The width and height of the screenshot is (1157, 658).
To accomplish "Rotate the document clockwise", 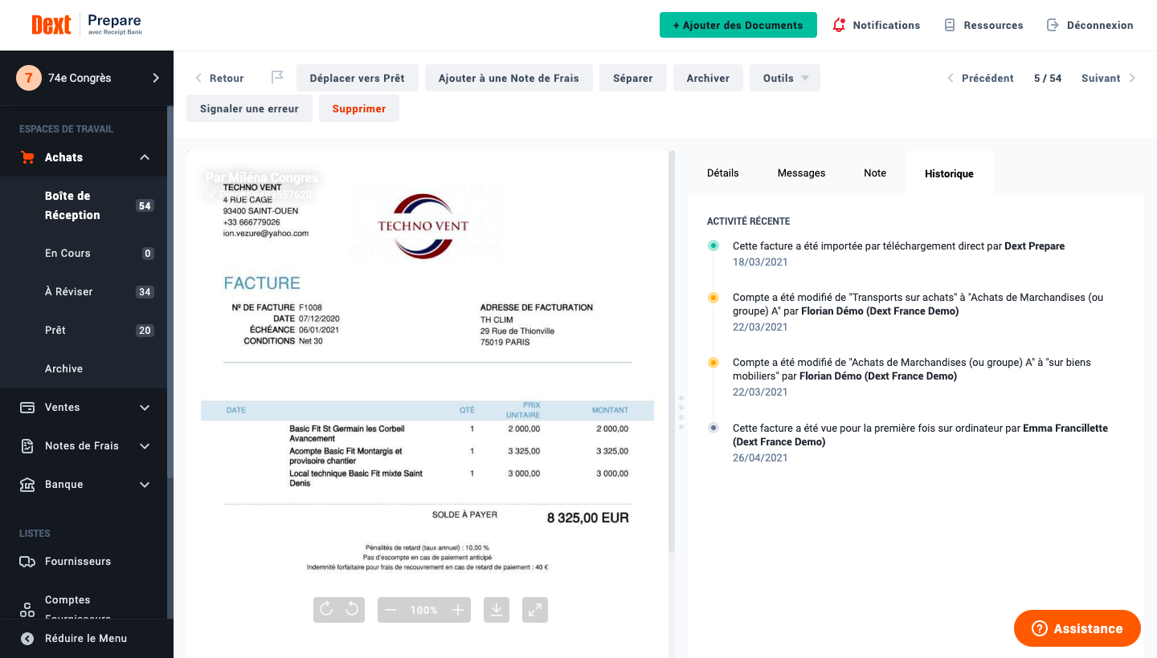I will pos(326,610).
